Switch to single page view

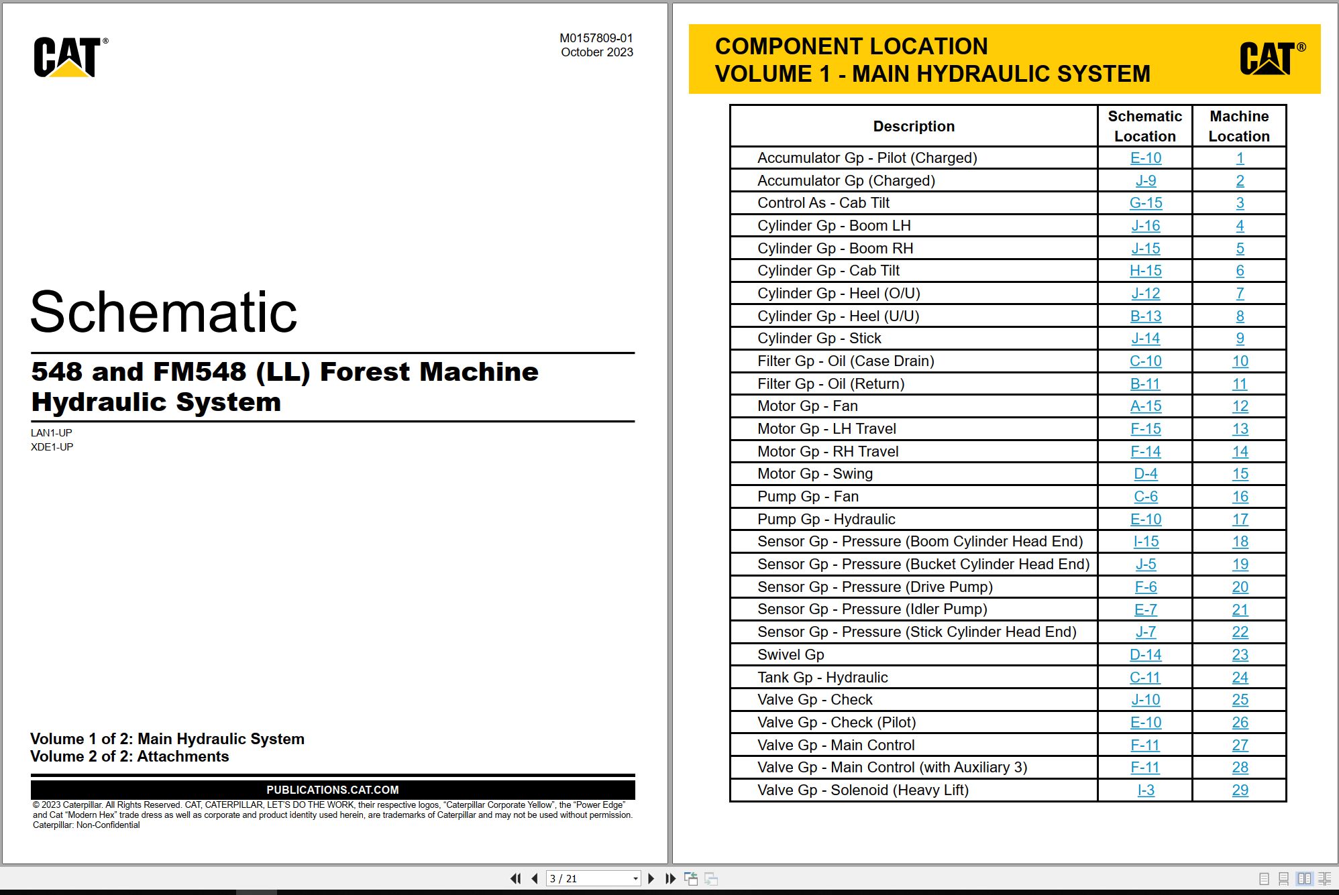1265,879
